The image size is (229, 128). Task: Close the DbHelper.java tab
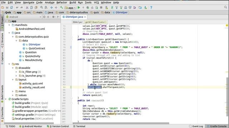(x=85, y=17)
